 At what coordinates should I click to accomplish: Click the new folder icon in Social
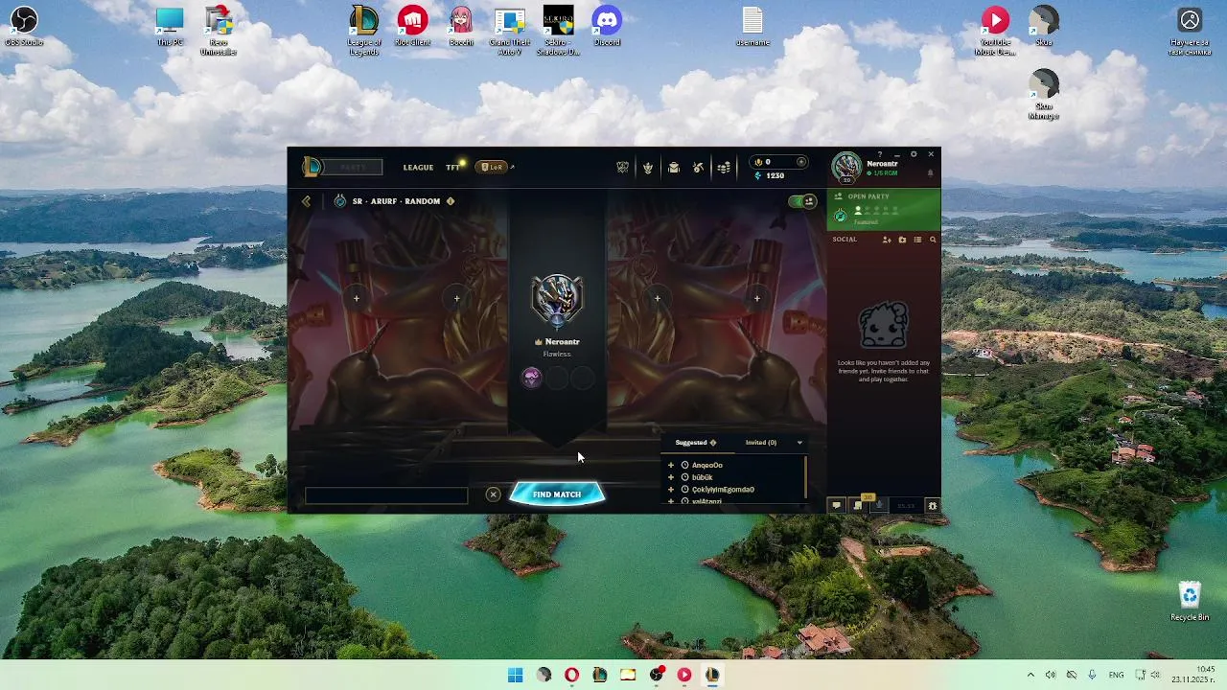tap(902, 240)
